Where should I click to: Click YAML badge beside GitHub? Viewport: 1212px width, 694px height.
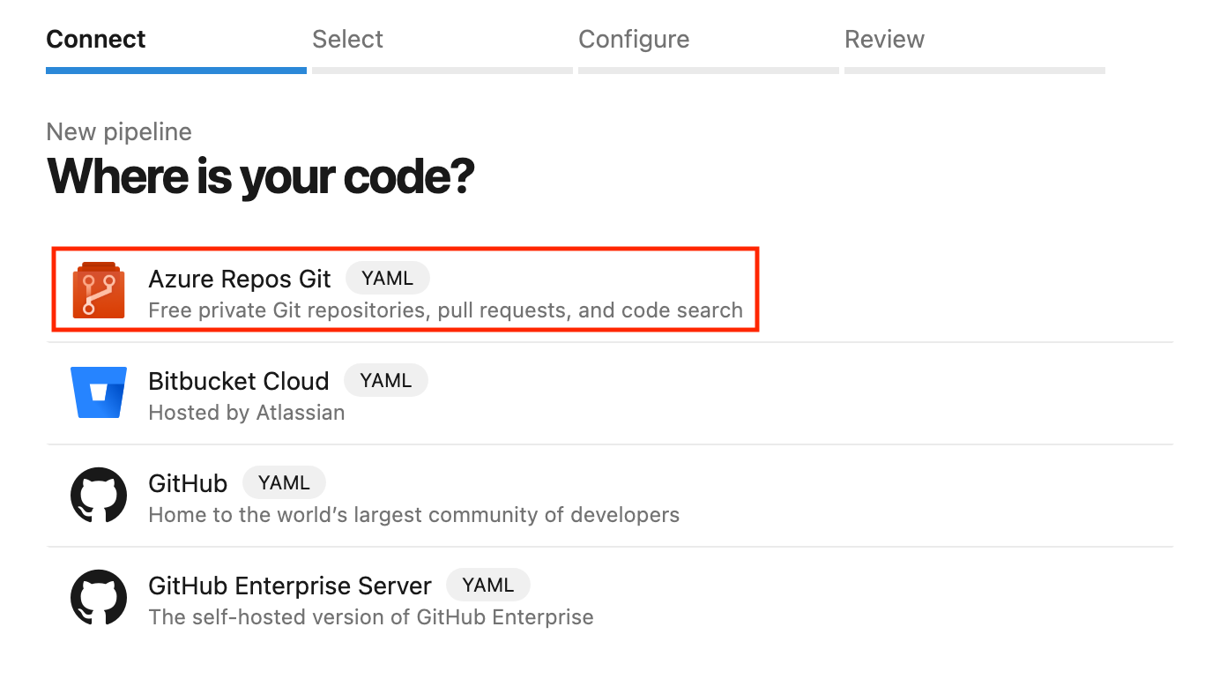(284, 482)
